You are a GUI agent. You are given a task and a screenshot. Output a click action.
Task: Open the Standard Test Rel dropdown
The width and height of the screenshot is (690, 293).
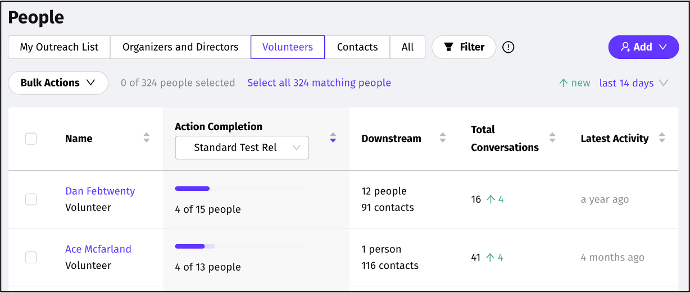click(242, 148)
